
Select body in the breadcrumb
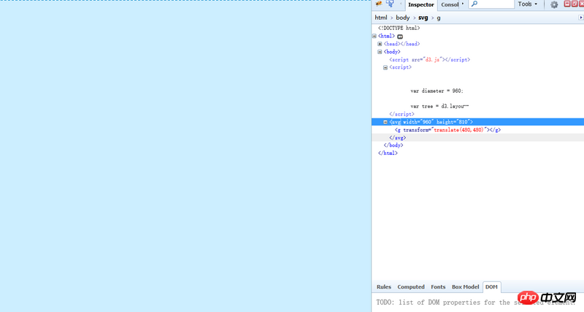point(403,18)
